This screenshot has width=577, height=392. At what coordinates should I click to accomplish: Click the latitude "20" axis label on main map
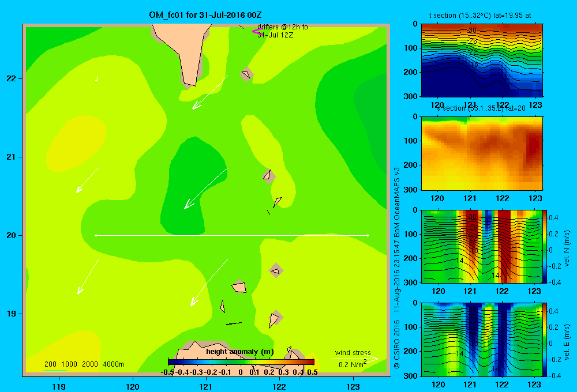tap(12, 235)
